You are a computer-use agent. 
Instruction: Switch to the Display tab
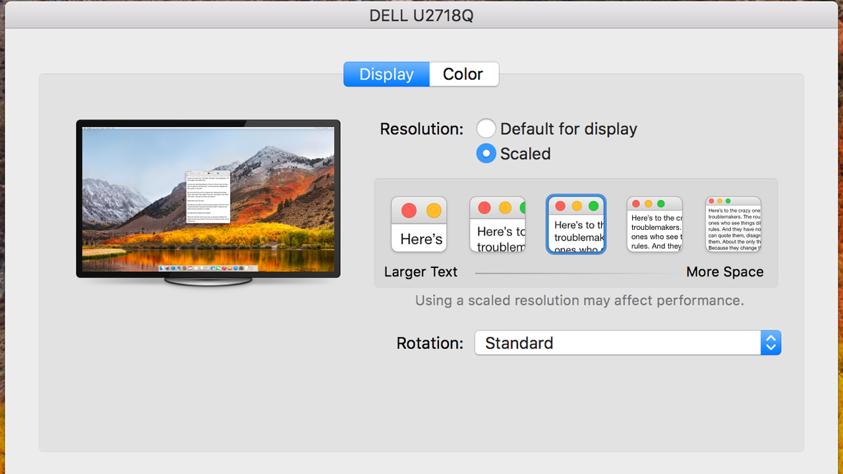click(x=386, y=74)
